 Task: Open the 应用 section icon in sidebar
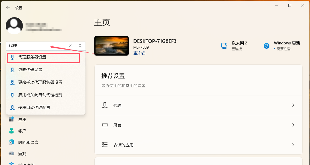point(11,119)
